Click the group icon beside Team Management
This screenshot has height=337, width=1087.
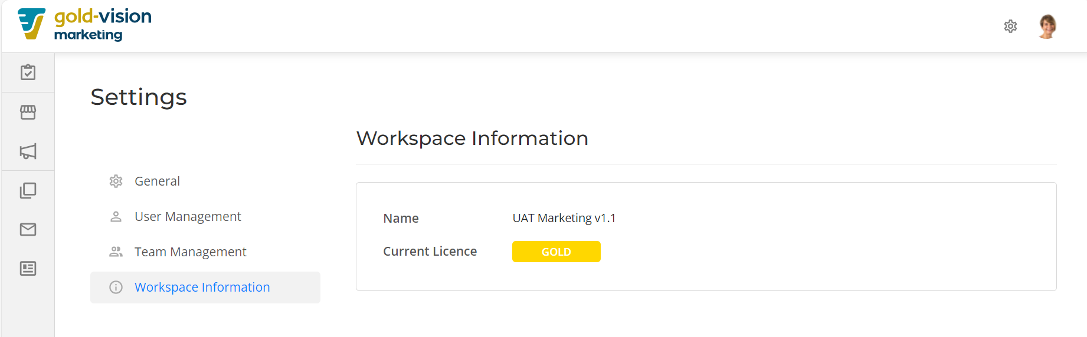116,252
